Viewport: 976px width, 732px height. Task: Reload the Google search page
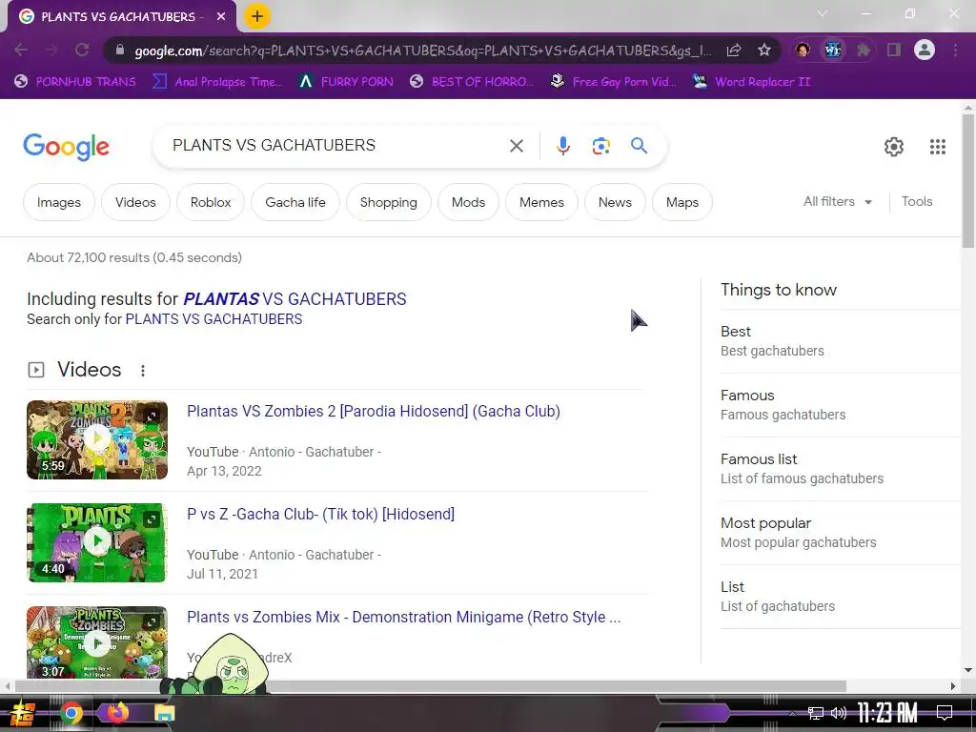(82, 50)
